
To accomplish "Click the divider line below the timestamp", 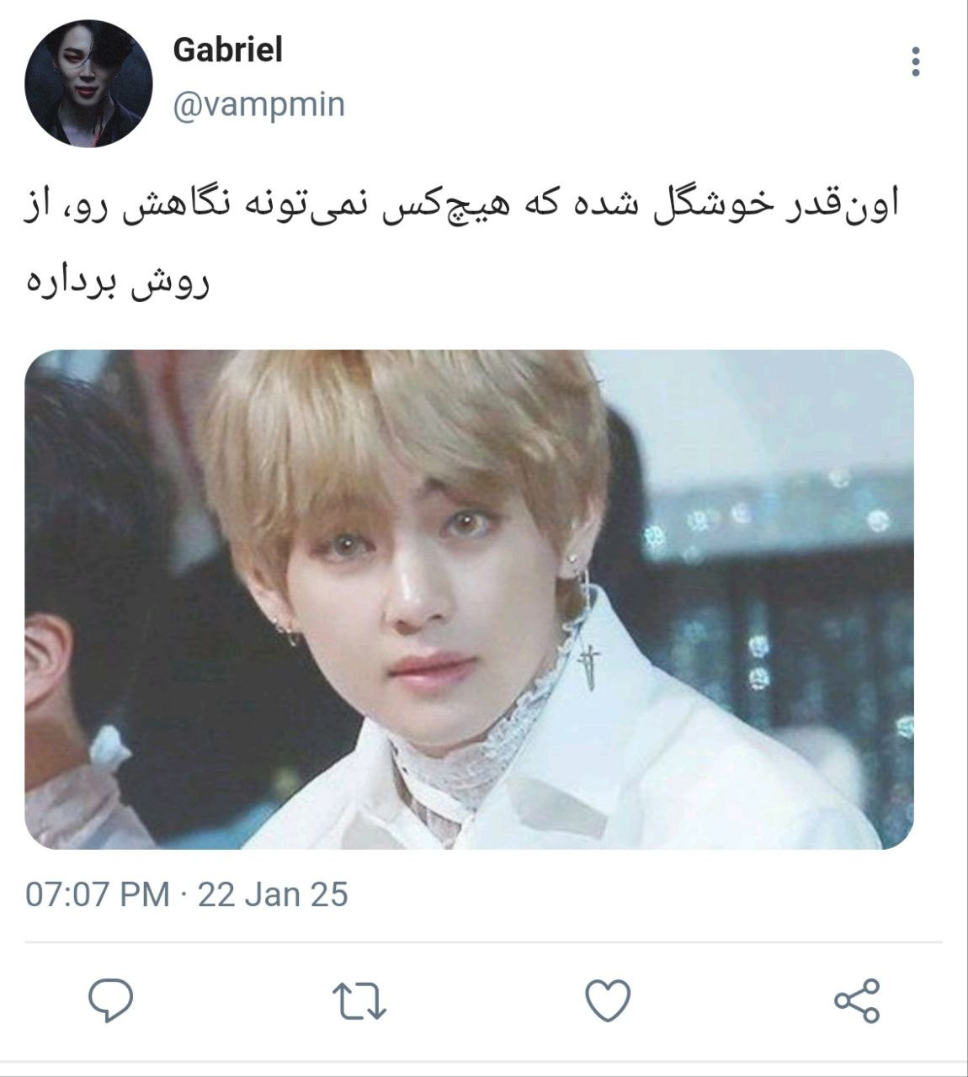I will [x=483, y=942].
